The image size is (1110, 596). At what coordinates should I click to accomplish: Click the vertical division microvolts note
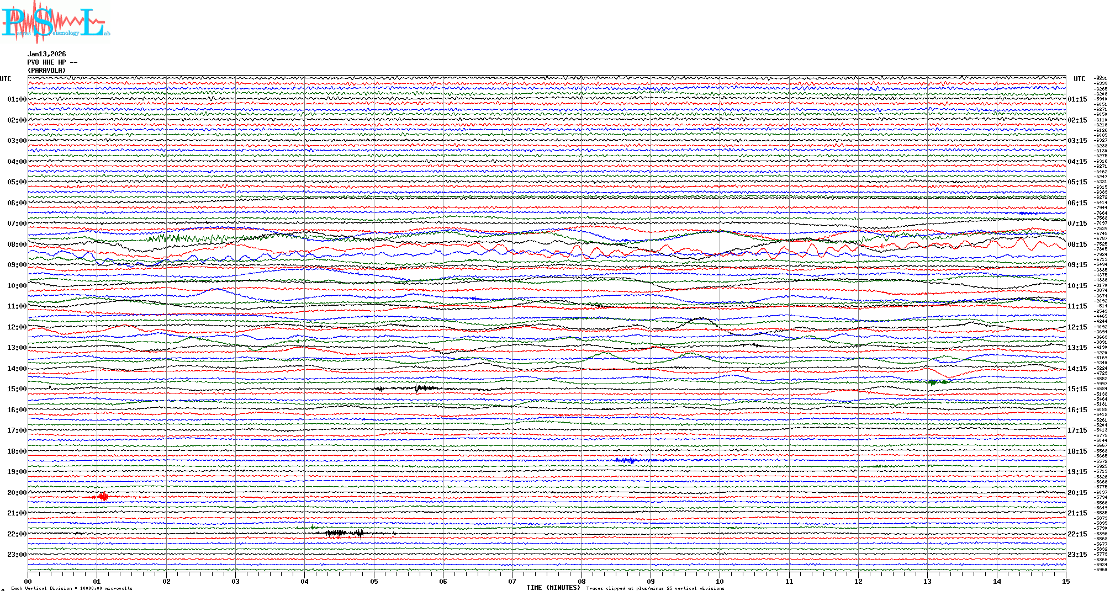pos(72,589)
